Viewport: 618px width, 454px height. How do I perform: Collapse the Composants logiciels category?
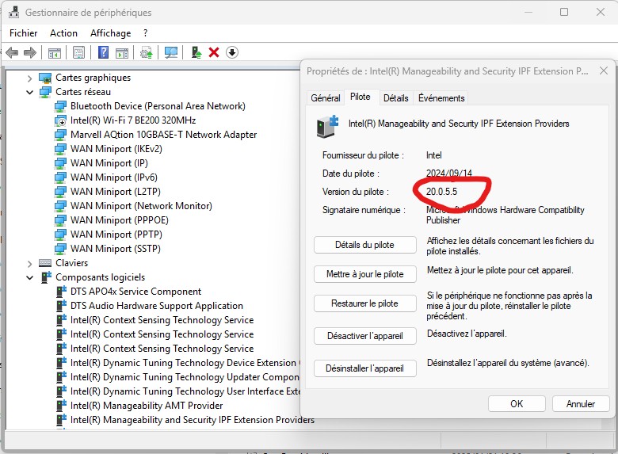tap(29, 277)
